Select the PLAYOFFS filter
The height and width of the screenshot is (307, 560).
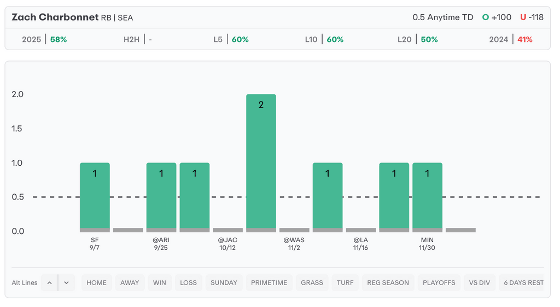[439, 282]
